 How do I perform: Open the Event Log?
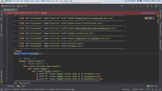click(152, 86)
